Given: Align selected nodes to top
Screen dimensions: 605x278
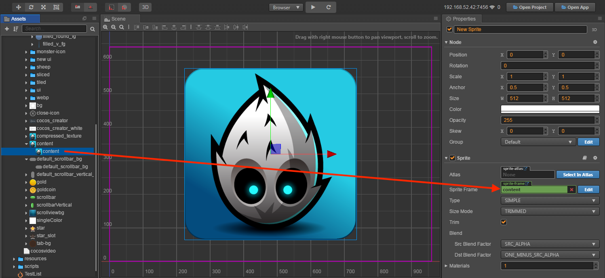Looking at the screenshot, I should point(136,27).
